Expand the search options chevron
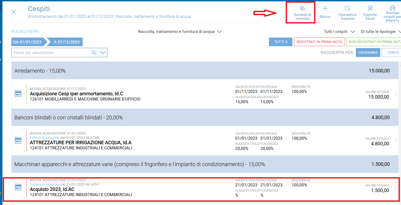401x205 pixels. [103, 53]
